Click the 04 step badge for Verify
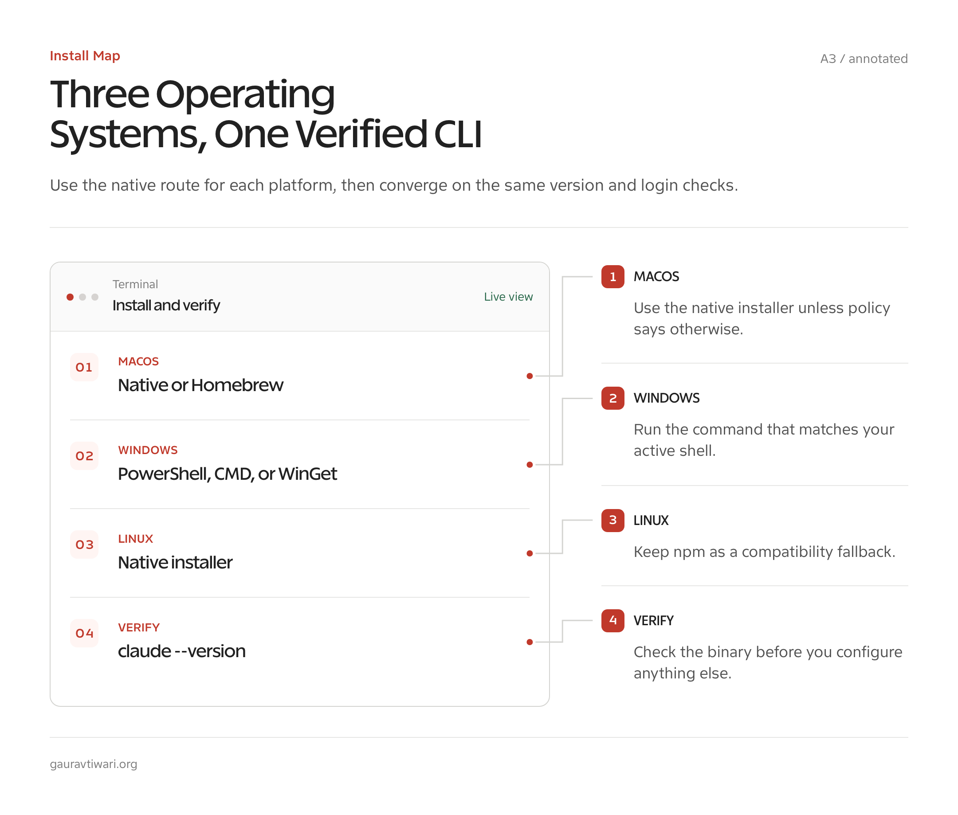This screenshot has width=958, height=815. click(x=84, y=633)
